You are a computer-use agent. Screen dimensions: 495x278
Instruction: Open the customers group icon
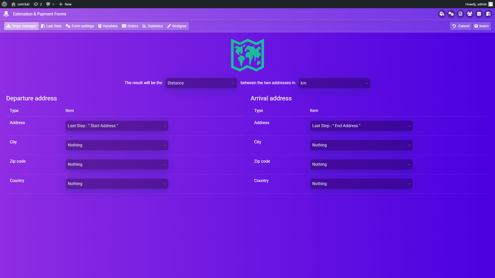470,14
